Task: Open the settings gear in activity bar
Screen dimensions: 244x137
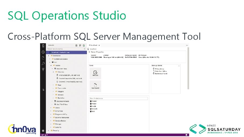Action: [x=43, y=131]
